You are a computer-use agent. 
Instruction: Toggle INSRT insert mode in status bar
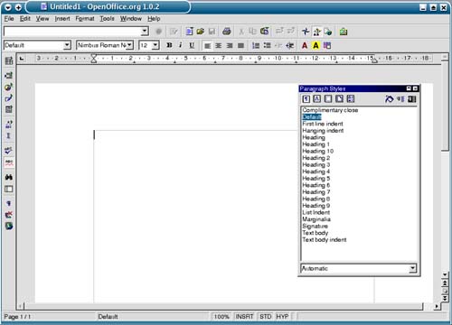pyautogui.click(x=244, y=317)
